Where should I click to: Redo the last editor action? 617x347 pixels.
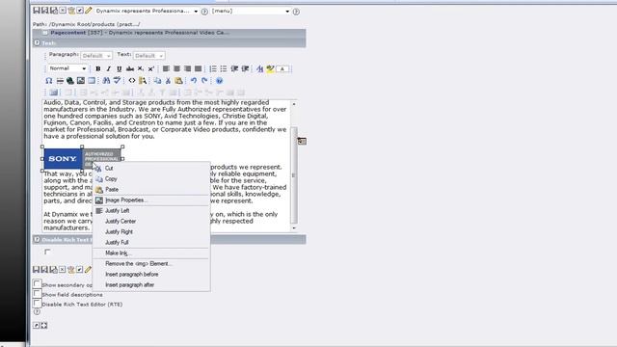pos(204,81)
